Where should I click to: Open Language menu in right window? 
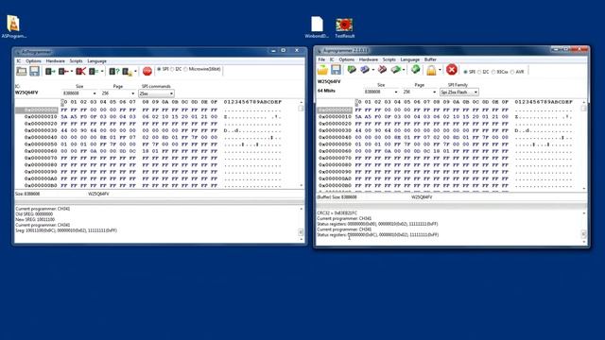coord(409,59)
